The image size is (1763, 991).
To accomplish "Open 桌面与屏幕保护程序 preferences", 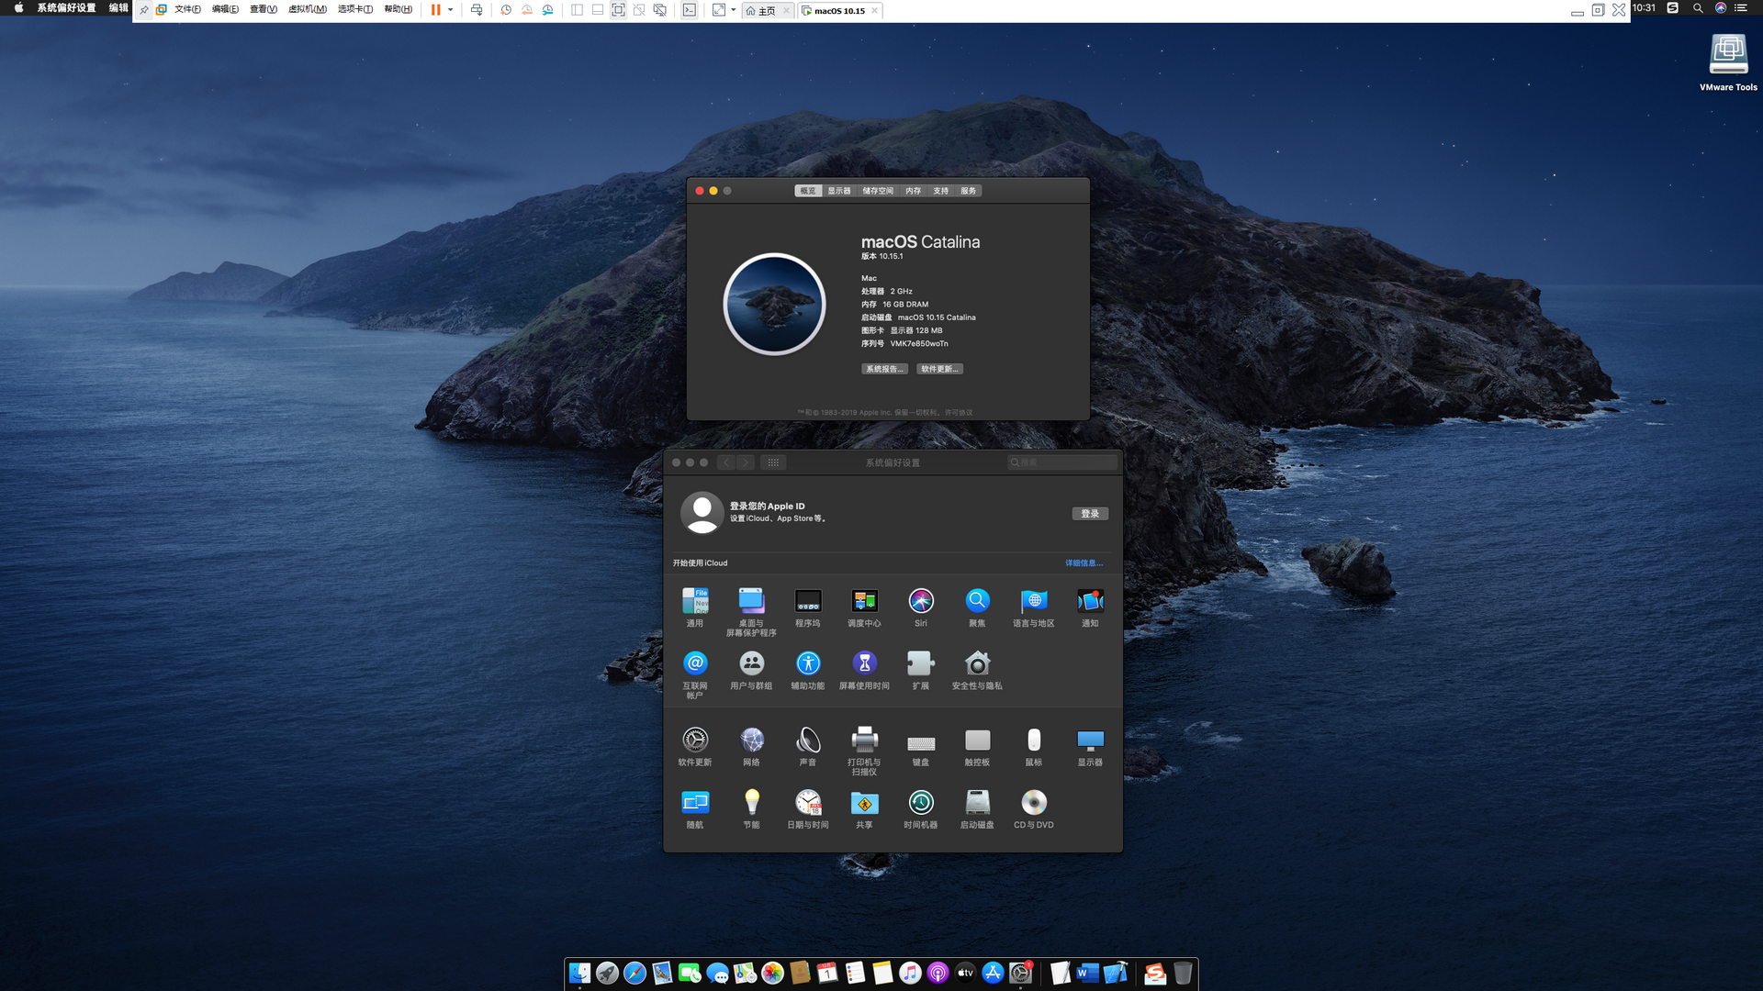I will (x=751, y=611).
